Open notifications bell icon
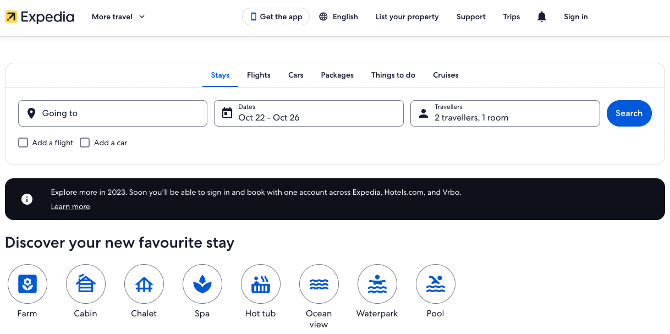This screenshot has width=670, height=334. point(542,17)
